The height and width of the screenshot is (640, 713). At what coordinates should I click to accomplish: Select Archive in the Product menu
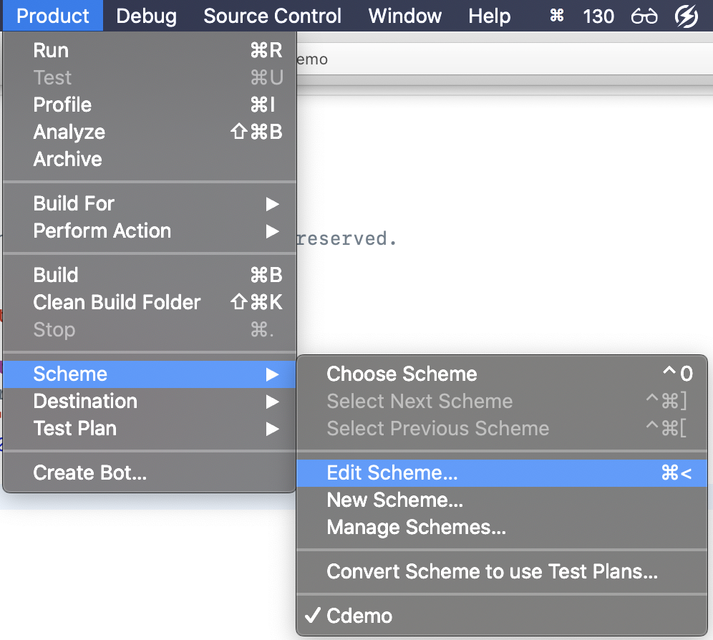68,159
